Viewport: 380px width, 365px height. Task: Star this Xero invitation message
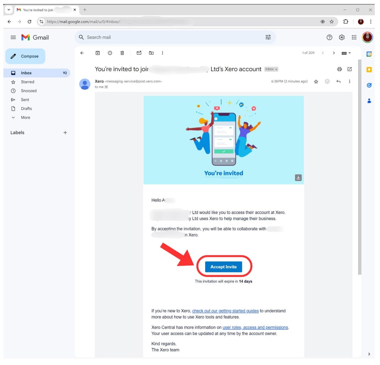coord(316,81)
